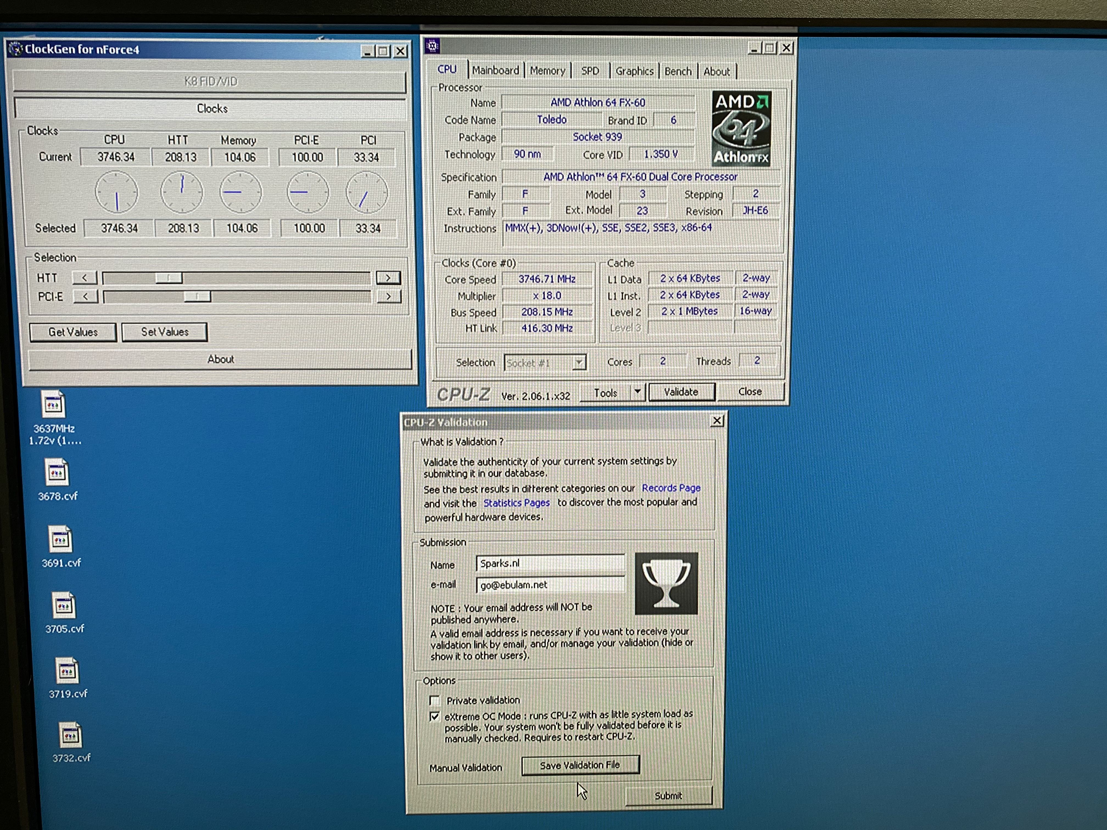Switch to the SPD tab
Screen dimensions: 1107x830
(x=590, y=71)
